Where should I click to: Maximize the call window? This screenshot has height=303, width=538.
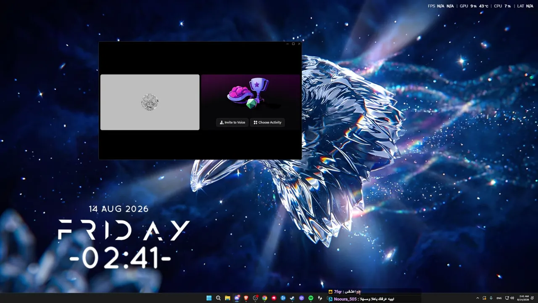click(x=293, y=44)
